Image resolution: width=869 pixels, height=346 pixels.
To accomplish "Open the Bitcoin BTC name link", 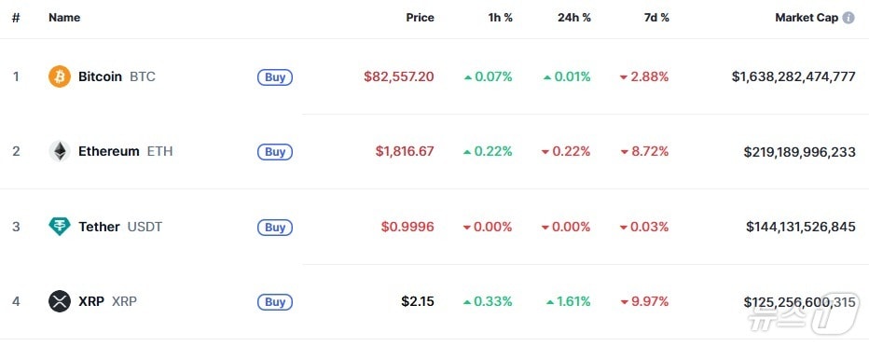I will click(117, 76).
